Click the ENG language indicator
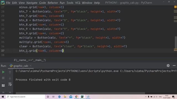 click(x=160, y=97)
